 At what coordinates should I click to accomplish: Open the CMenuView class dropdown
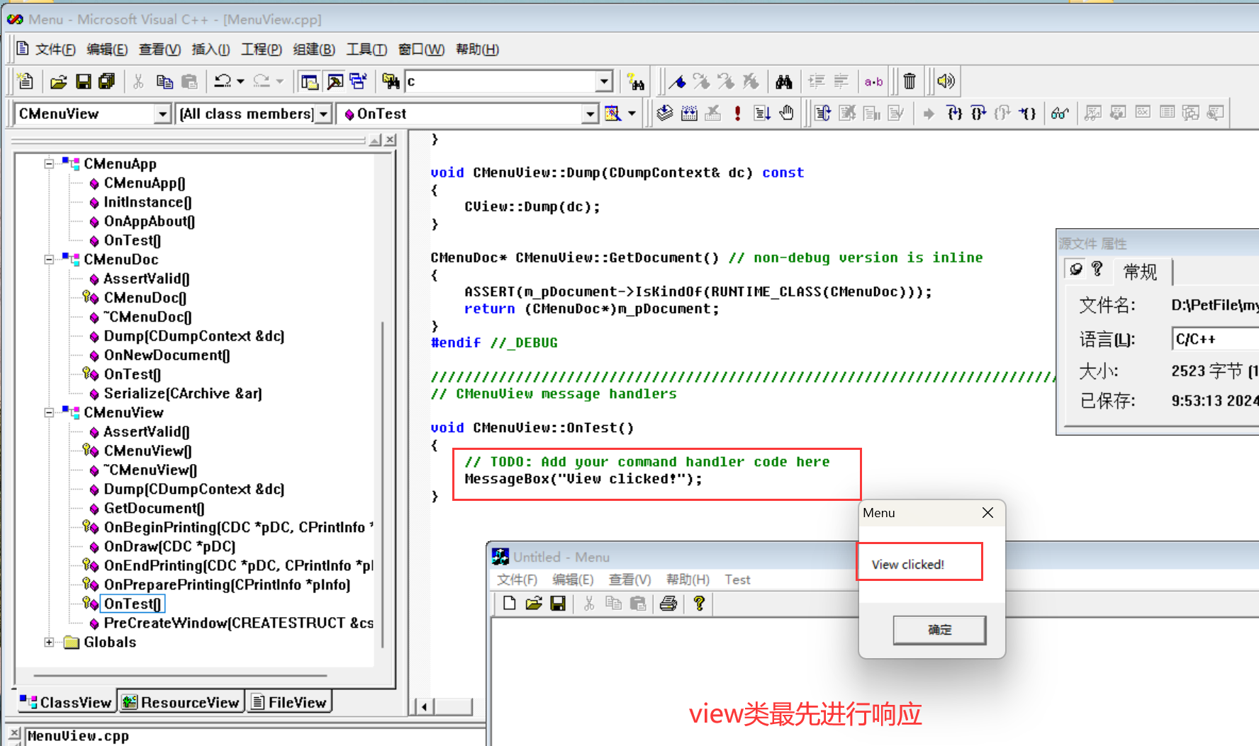(x=163, y=113)
